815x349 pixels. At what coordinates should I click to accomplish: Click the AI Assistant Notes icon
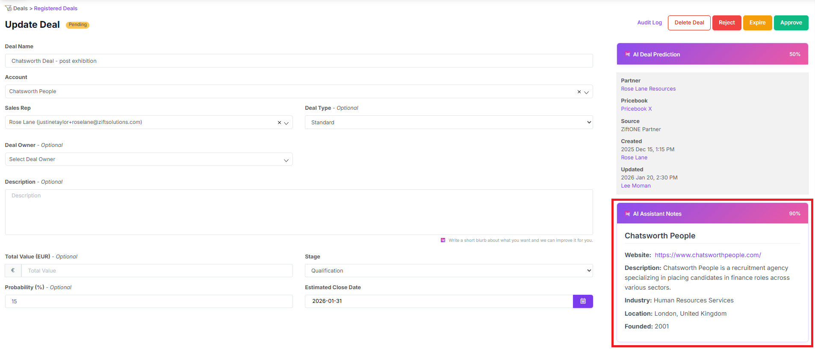pyautogui.click(x=627, y=214)
